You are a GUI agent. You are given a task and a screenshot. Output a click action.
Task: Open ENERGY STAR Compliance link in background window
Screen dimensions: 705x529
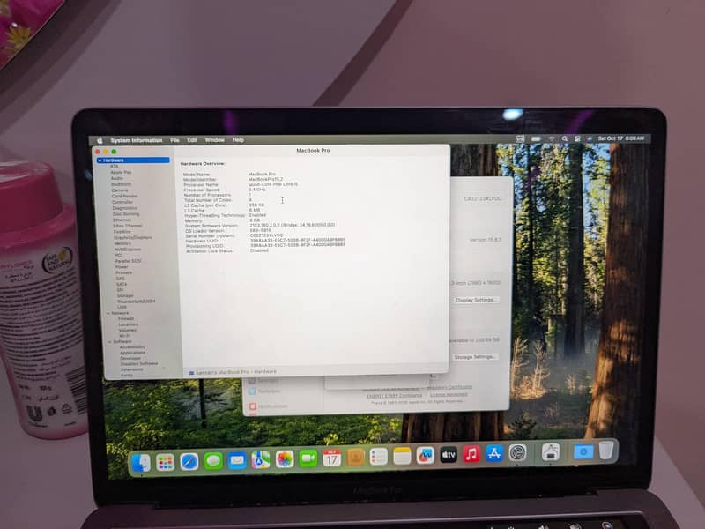point(394,396)
